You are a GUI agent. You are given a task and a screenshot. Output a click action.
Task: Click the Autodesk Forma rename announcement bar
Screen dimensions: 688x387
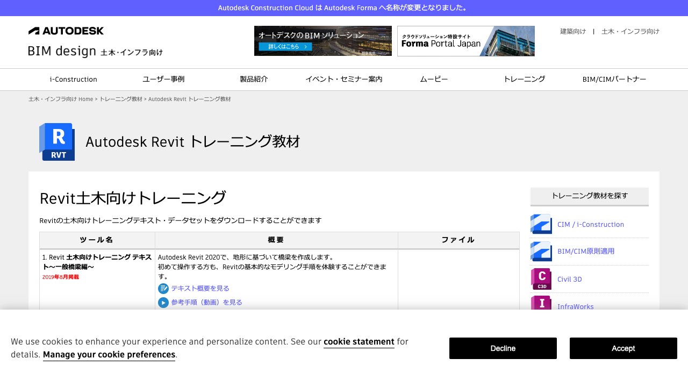pyautogui.click(x=344, y=8)
